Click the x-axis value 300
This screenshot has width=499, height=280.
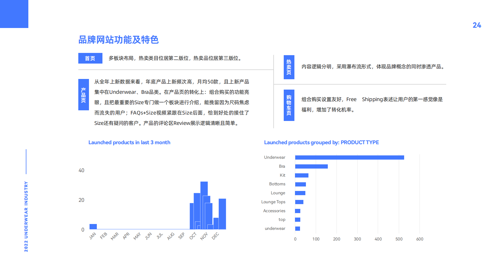[358, 239]
